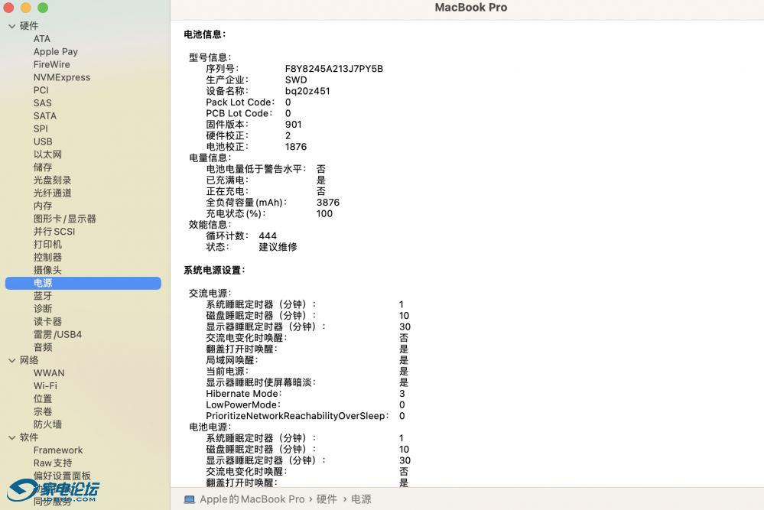Select PCI in the sidebar
Screen dimensions: 764x510
(x=41, y=90)
